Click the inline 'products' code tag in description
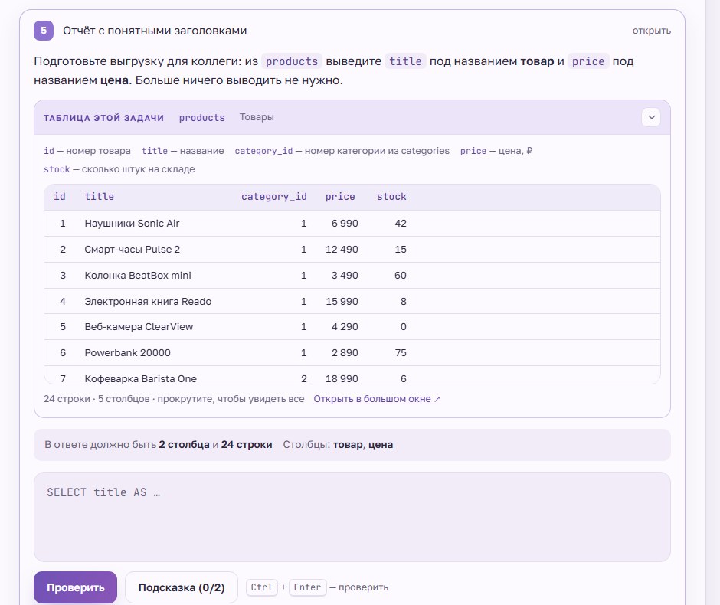Image resolution: width=720 pixels, height=605 pixels. (x=292, y=61)
